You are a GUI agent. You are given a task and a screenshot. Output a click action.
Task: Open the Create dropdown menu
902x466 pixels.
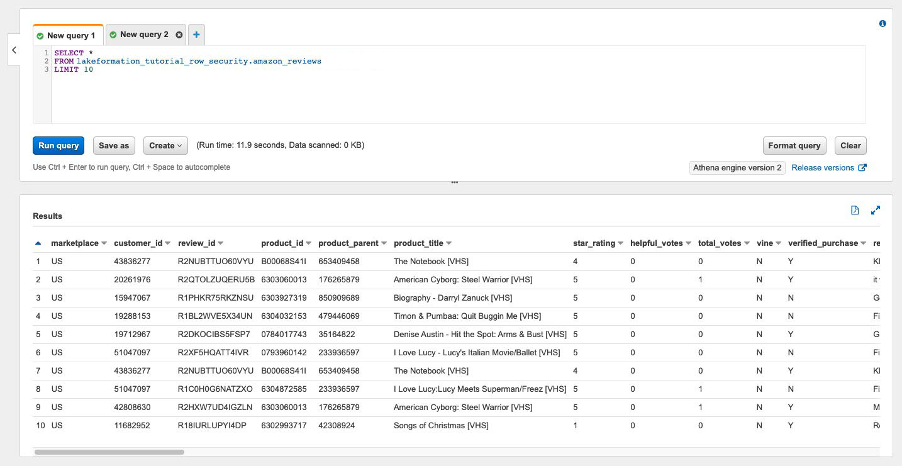[165, 145]
